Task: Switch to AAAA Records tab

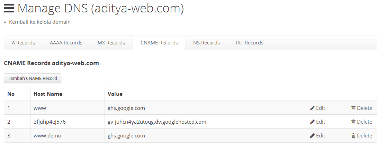Action: [x=66, y=43]
